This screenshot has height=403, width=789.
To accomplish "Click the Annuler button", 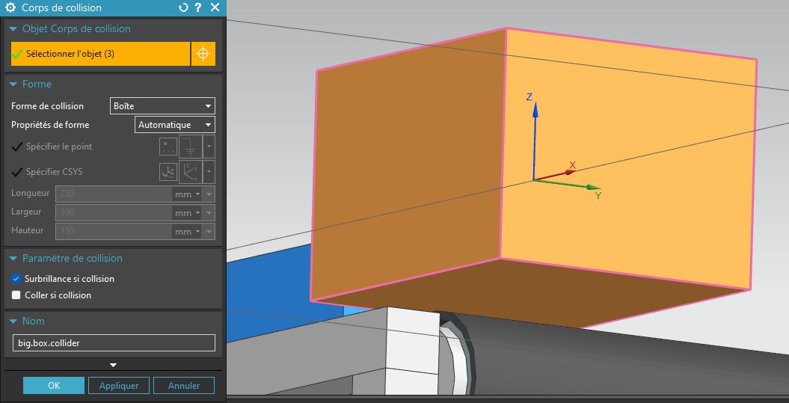I will coord(184,386).
